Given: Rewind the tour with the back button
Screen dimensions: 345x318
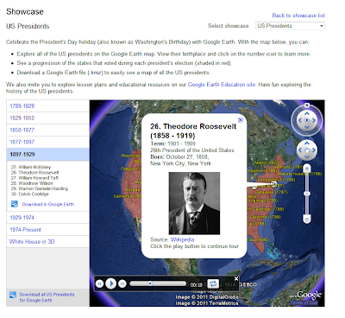Looking at the screenshot, I should pos(99,283).
